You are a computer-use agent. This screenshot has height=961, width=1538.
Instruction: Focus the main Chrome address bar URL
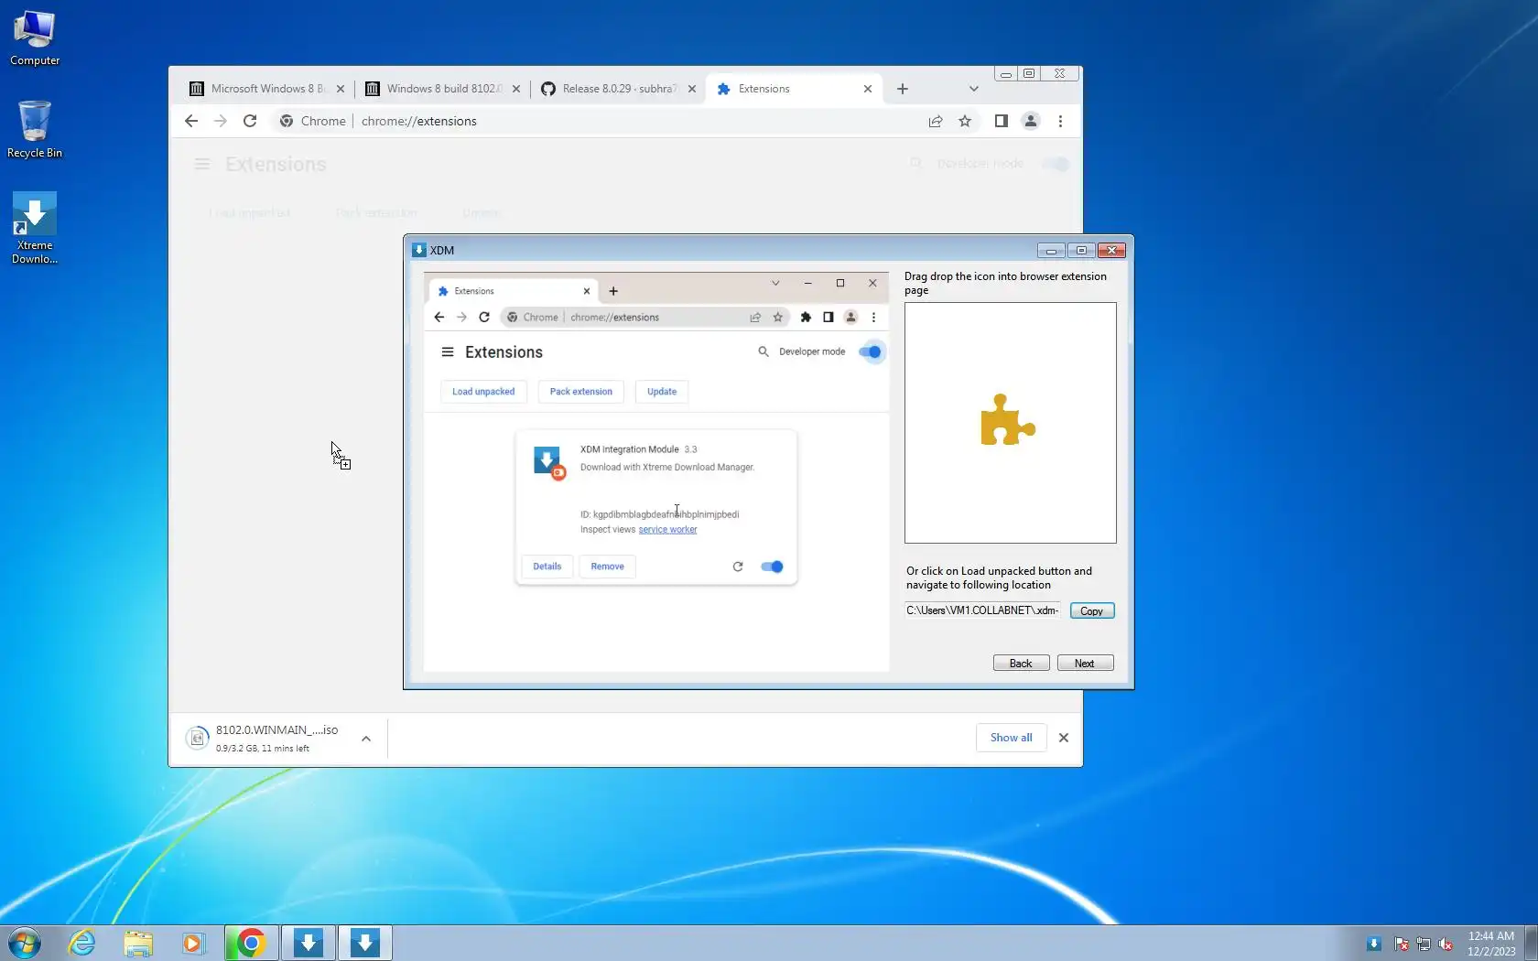coord(419,121)
